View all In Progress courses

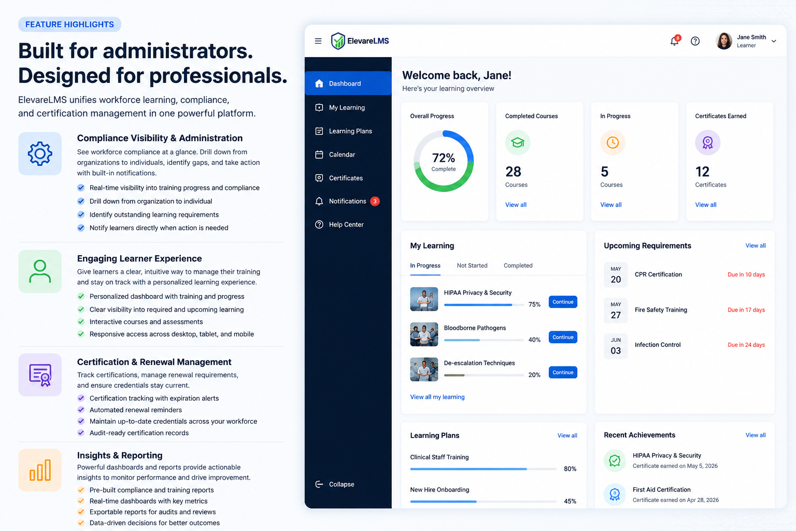click(x=611, y=205)
